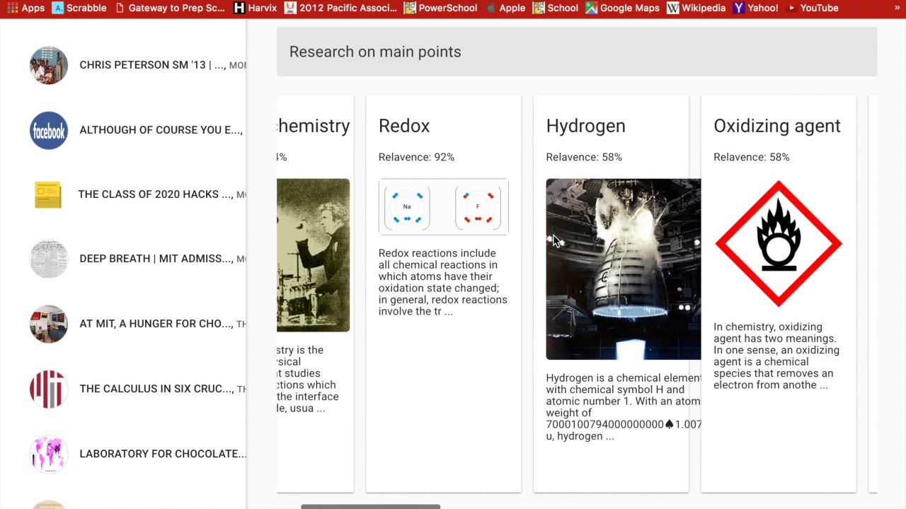Click the Chris Peterson thumbnail avatar

click(x=49, y=65)
